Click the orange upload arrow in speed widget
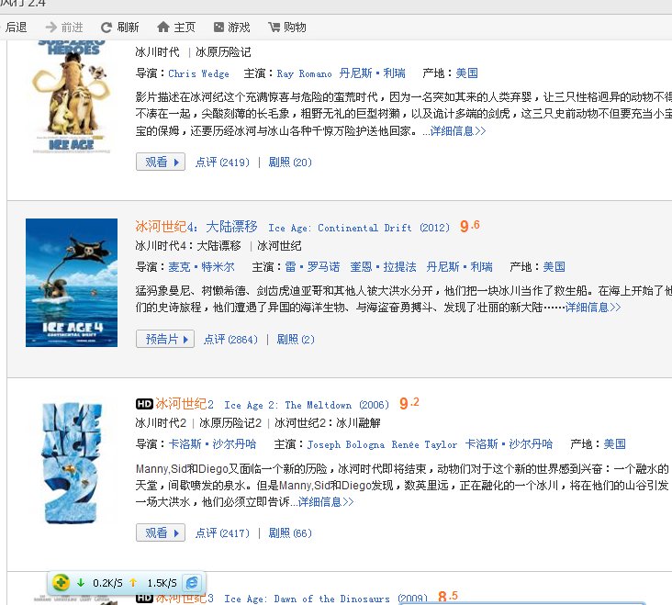 point(133,582)
